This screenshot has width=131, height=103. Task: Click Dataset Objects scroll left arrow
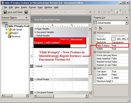(3, 96)
